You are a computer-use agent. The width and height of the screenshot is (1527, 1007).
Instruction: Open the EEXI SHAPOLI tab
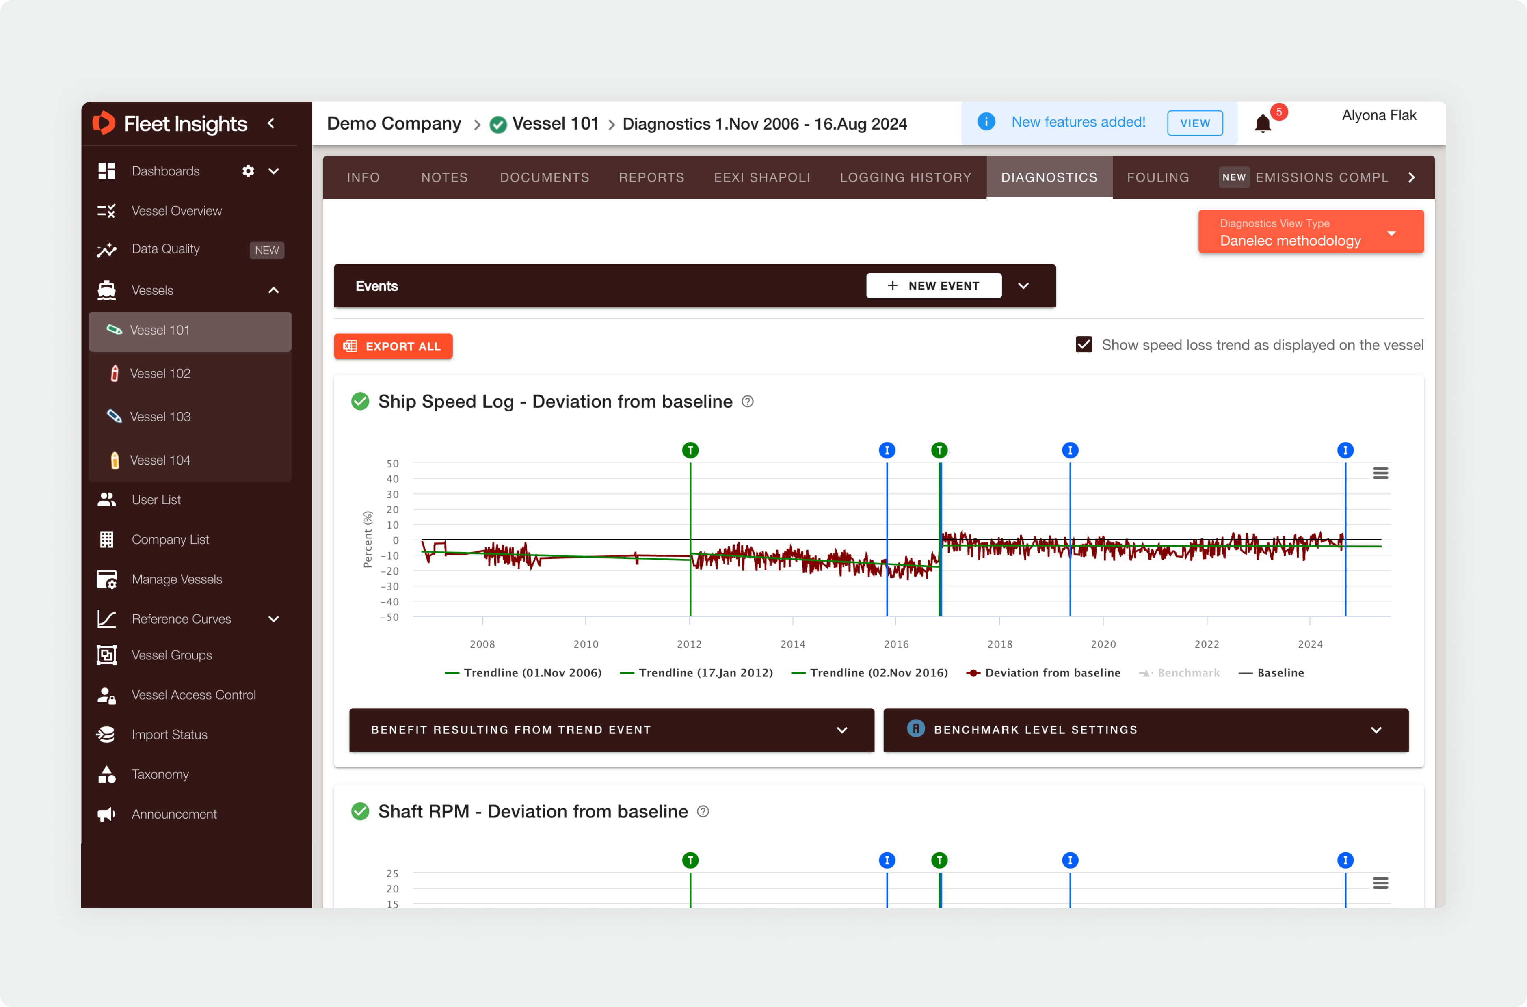coord(762,177)
